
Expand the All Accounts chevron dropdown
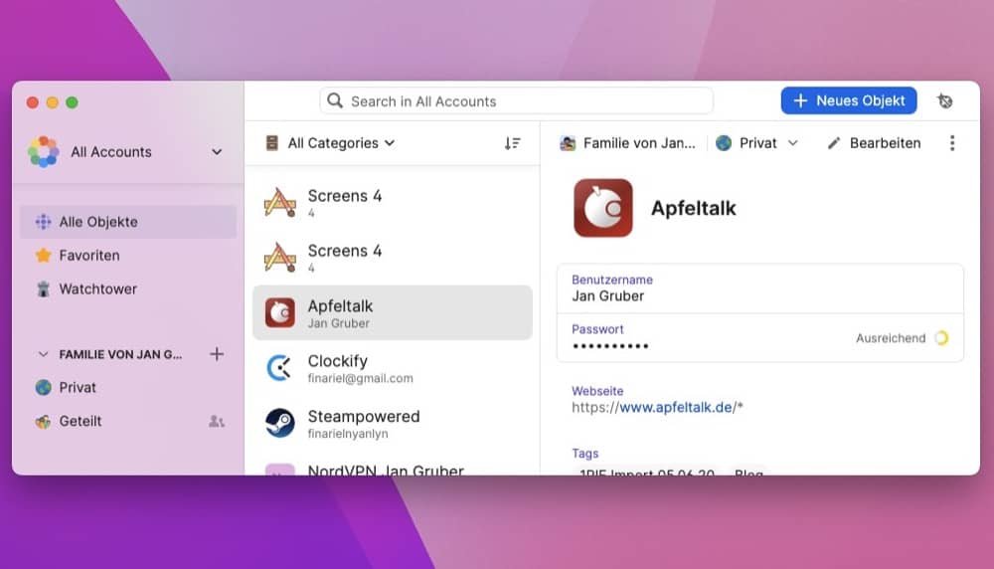(217, 152)
